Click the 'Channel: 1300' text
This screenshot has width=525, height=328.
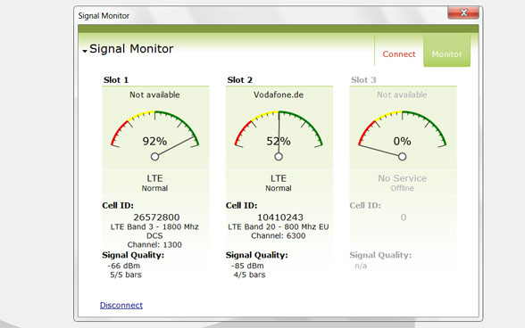pyautogui.click(x=154, y=245)
